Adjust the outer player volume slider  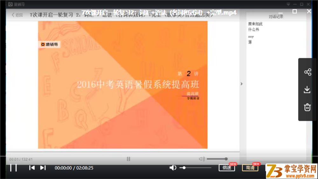coord(196,168)
